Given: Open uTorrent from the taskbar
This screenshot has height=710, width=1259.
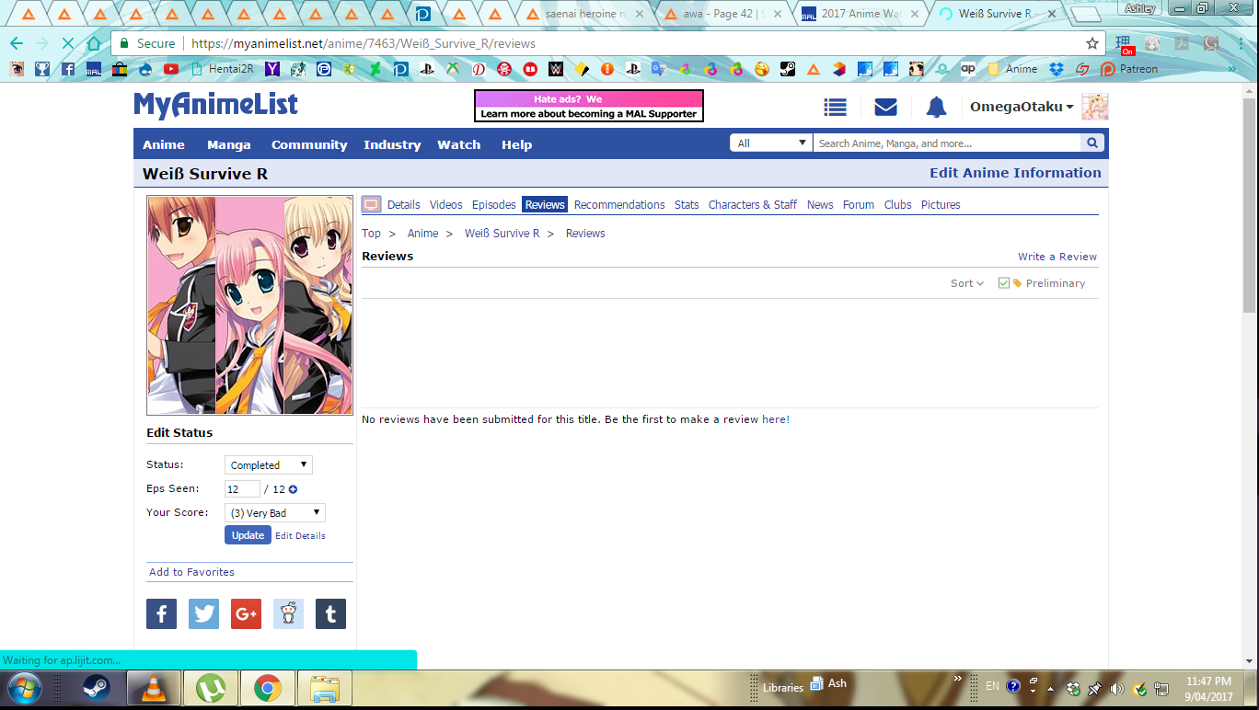Looking at the screenshot, I should [x=210, y=687].
